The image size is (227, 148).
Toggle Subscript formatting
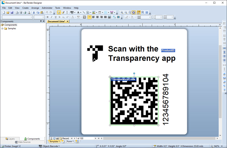[x=63, y=17]
